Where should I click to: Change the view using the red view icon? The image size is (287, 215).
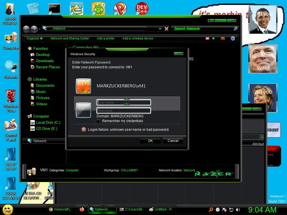(207, 38)
